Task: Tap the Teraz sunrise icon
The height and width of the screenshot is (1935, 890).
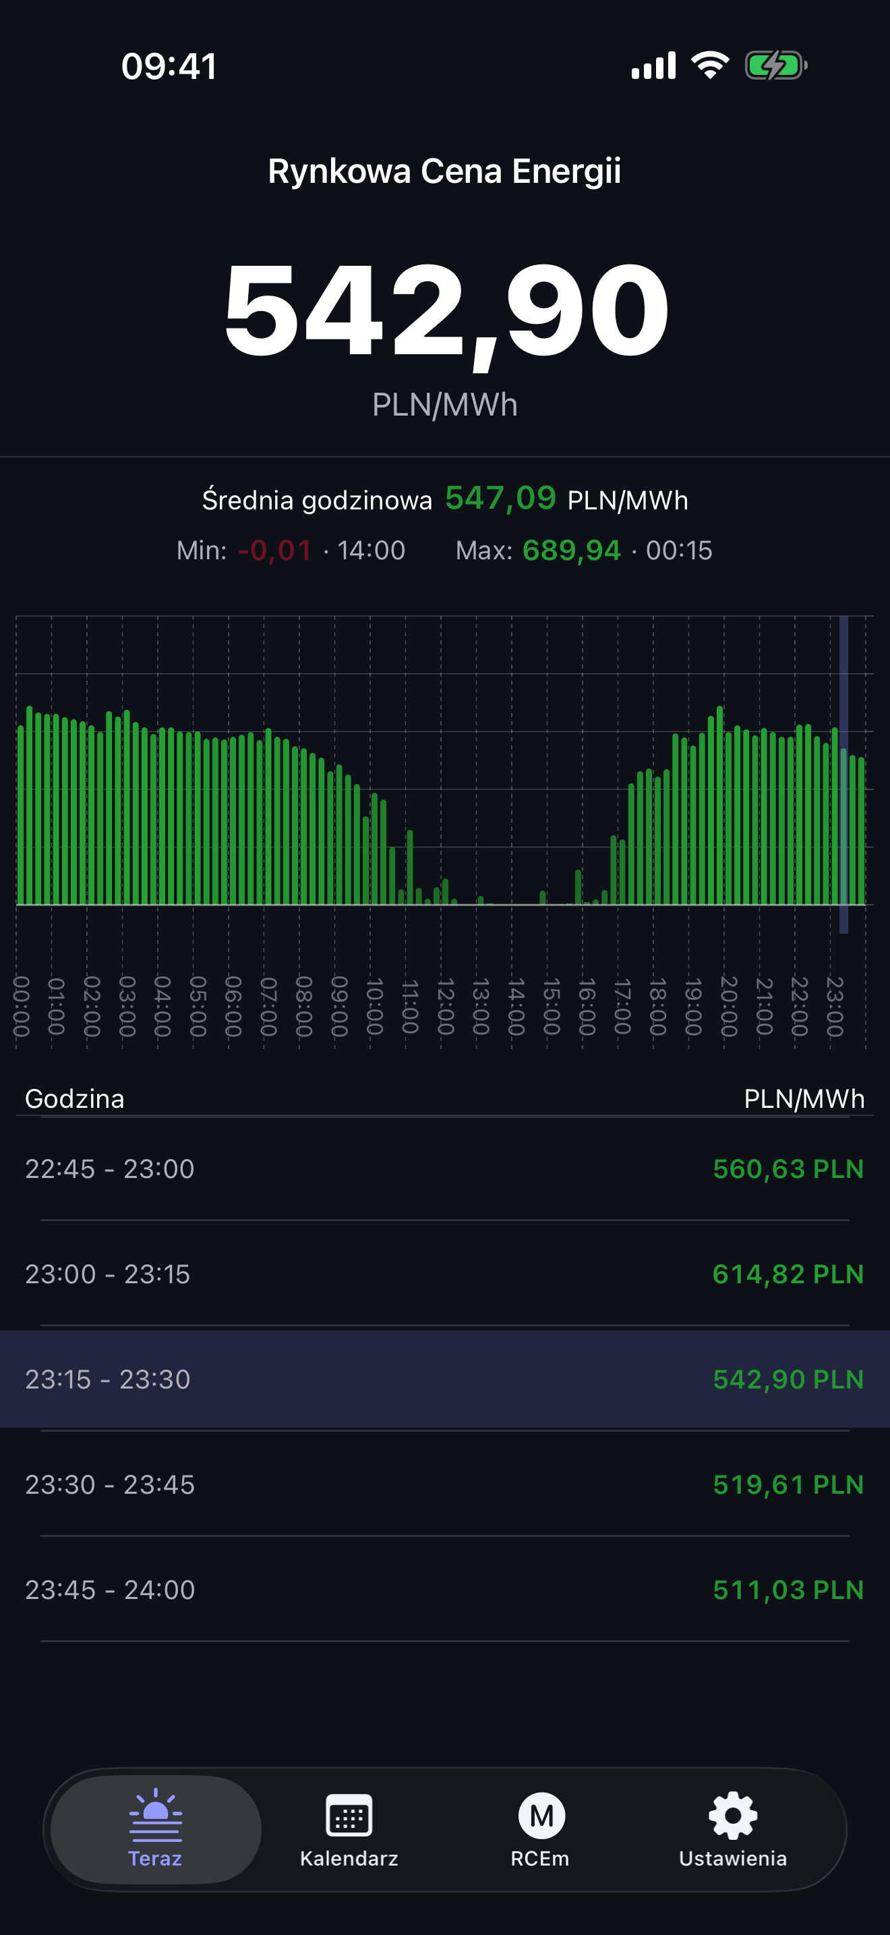Action: (155, 1815)
